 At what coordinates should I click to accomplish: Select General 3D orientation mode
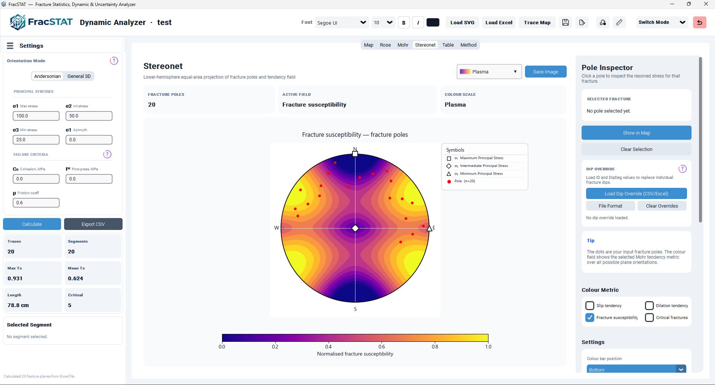point(79,76)
